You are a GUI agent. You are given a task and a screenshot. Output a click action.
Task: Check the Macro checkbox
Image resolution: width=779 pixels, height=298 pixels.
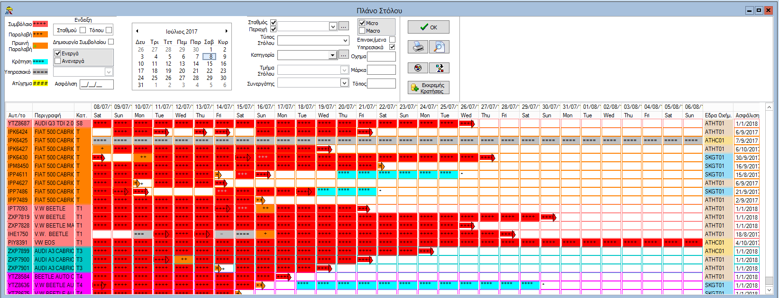point(362,31)
